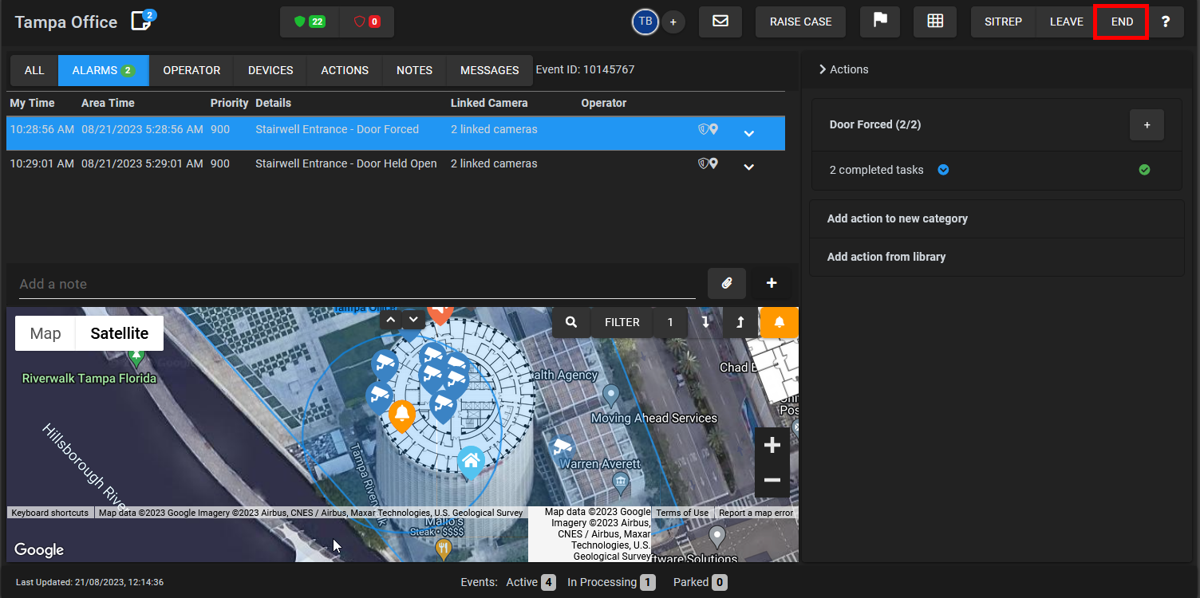Viewport: 1200px width, 598px height.
Task: Expand the Door Forced alarm row chevron
Action: [x=749, y=133]
